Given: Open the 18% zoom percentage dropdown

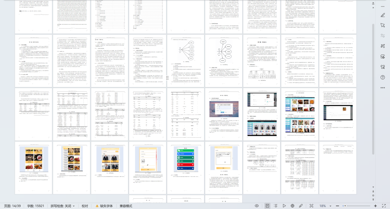Looking at the screenshot, I should (323, 206).
